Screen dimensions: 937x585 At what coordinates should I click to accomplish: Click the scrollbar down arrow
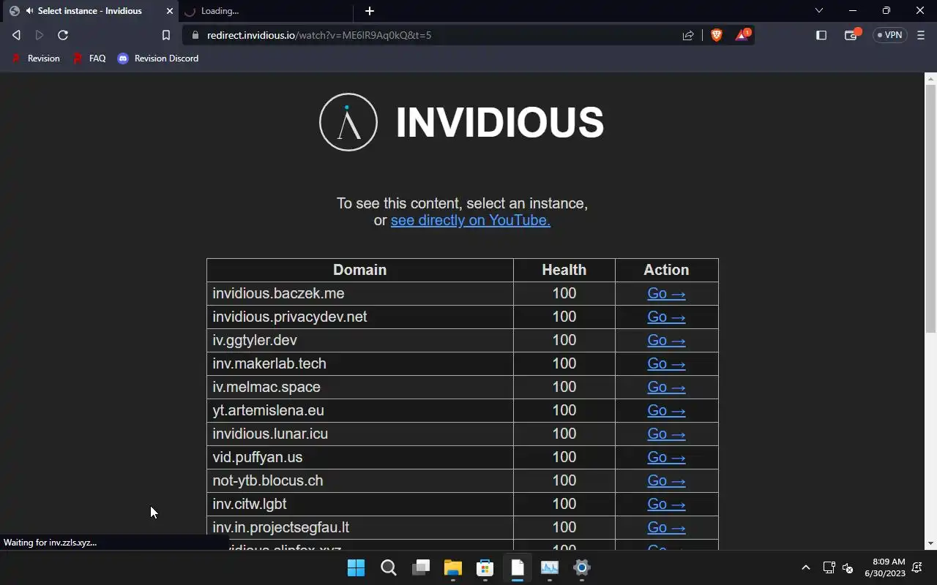930,543
